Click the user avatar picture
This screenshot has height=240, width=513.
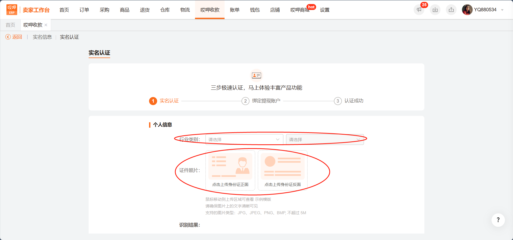coord(467,10)
